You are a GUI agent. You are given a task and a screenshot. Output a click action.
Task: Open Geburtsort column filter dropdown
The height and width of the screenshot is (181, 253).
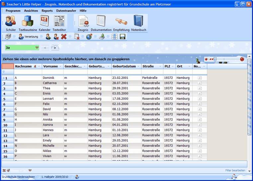tap(109, 66)
